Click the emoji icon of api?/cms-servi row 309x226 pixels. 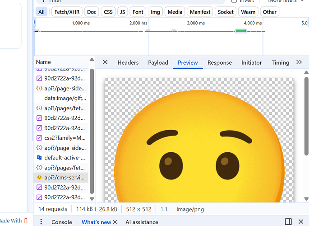(x=39, y=178)
